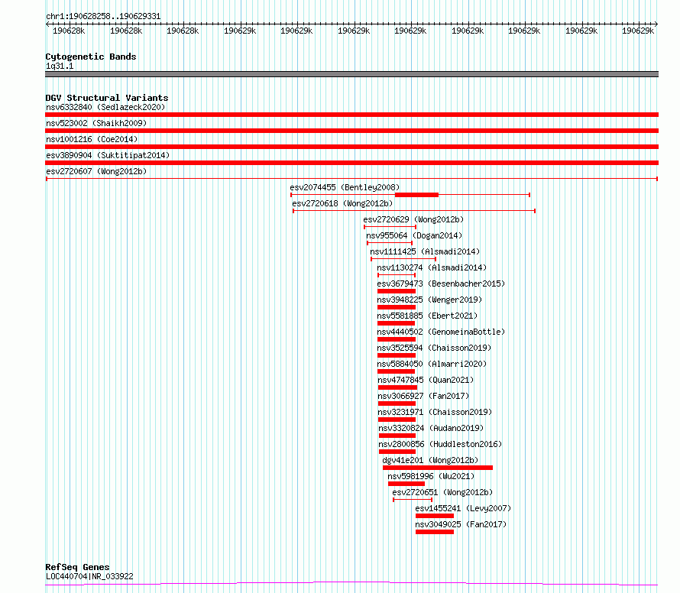
Task: Click the chr1:190628258..190629331 coordinate label
Action: click(103, 17)
